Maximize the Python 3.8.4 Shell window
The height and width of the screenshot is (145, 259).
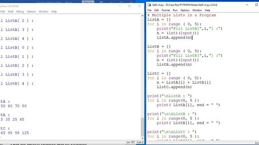(129, 6)
